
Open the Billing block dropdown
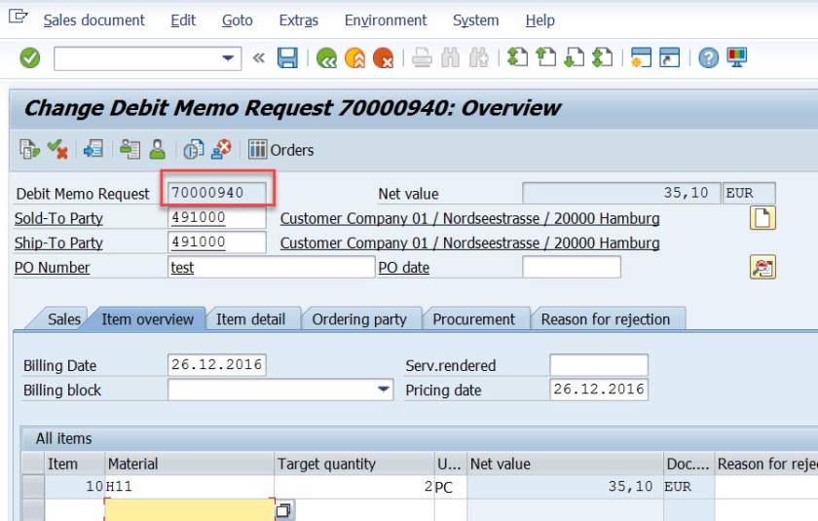click(x=384, y=391)
